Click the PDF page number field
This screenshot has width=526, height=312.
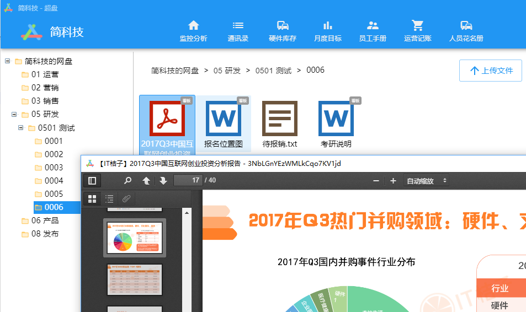pyautogui.click(x=188, y=180)
